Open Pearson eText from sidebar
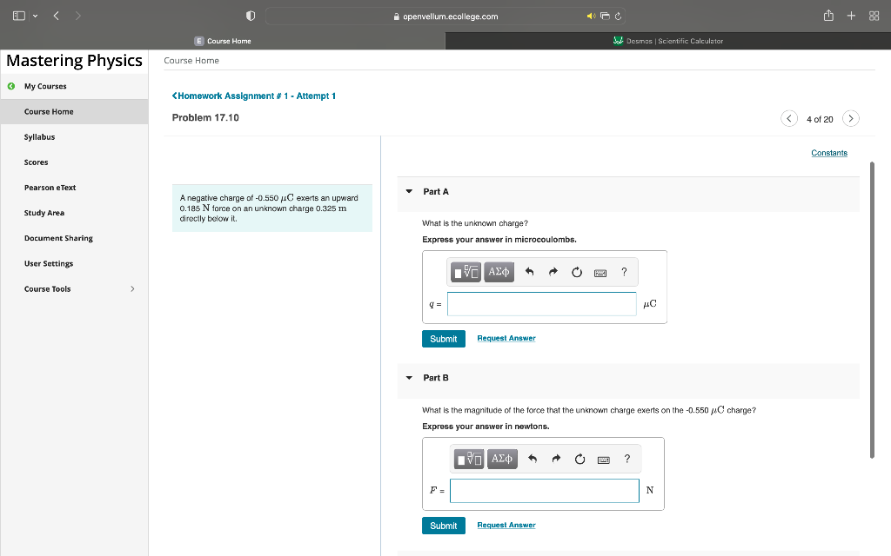This screenshot has width=891, height=556. [x=50, y=188]
